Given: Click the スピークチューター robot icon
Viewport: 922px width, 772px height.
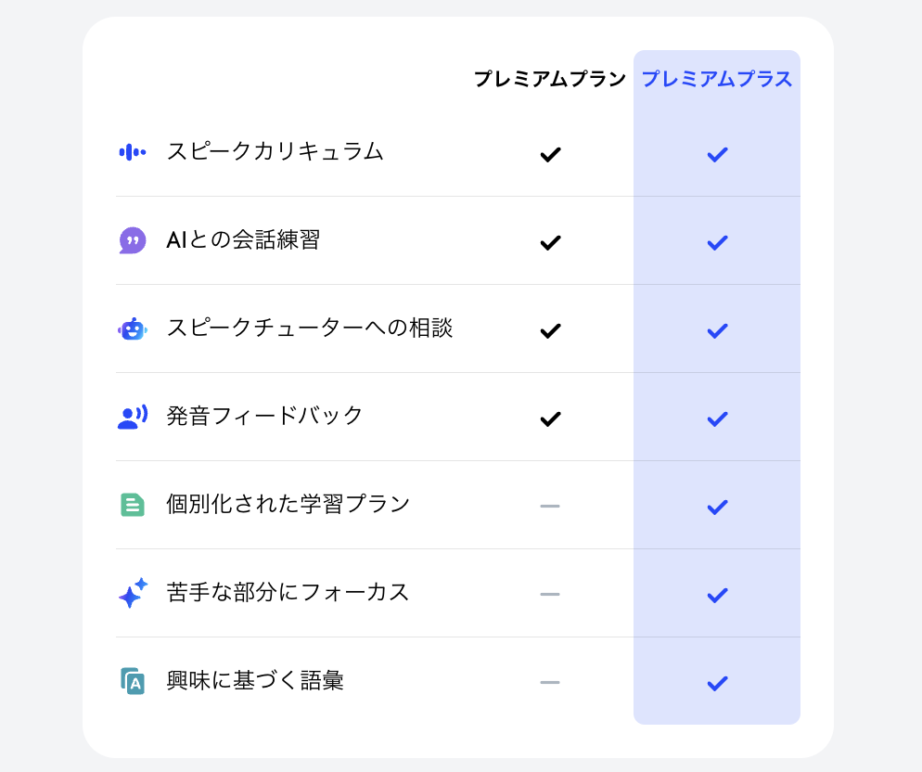Looking at the screenshot, I should pyautogui.click(x=133, y=329).
